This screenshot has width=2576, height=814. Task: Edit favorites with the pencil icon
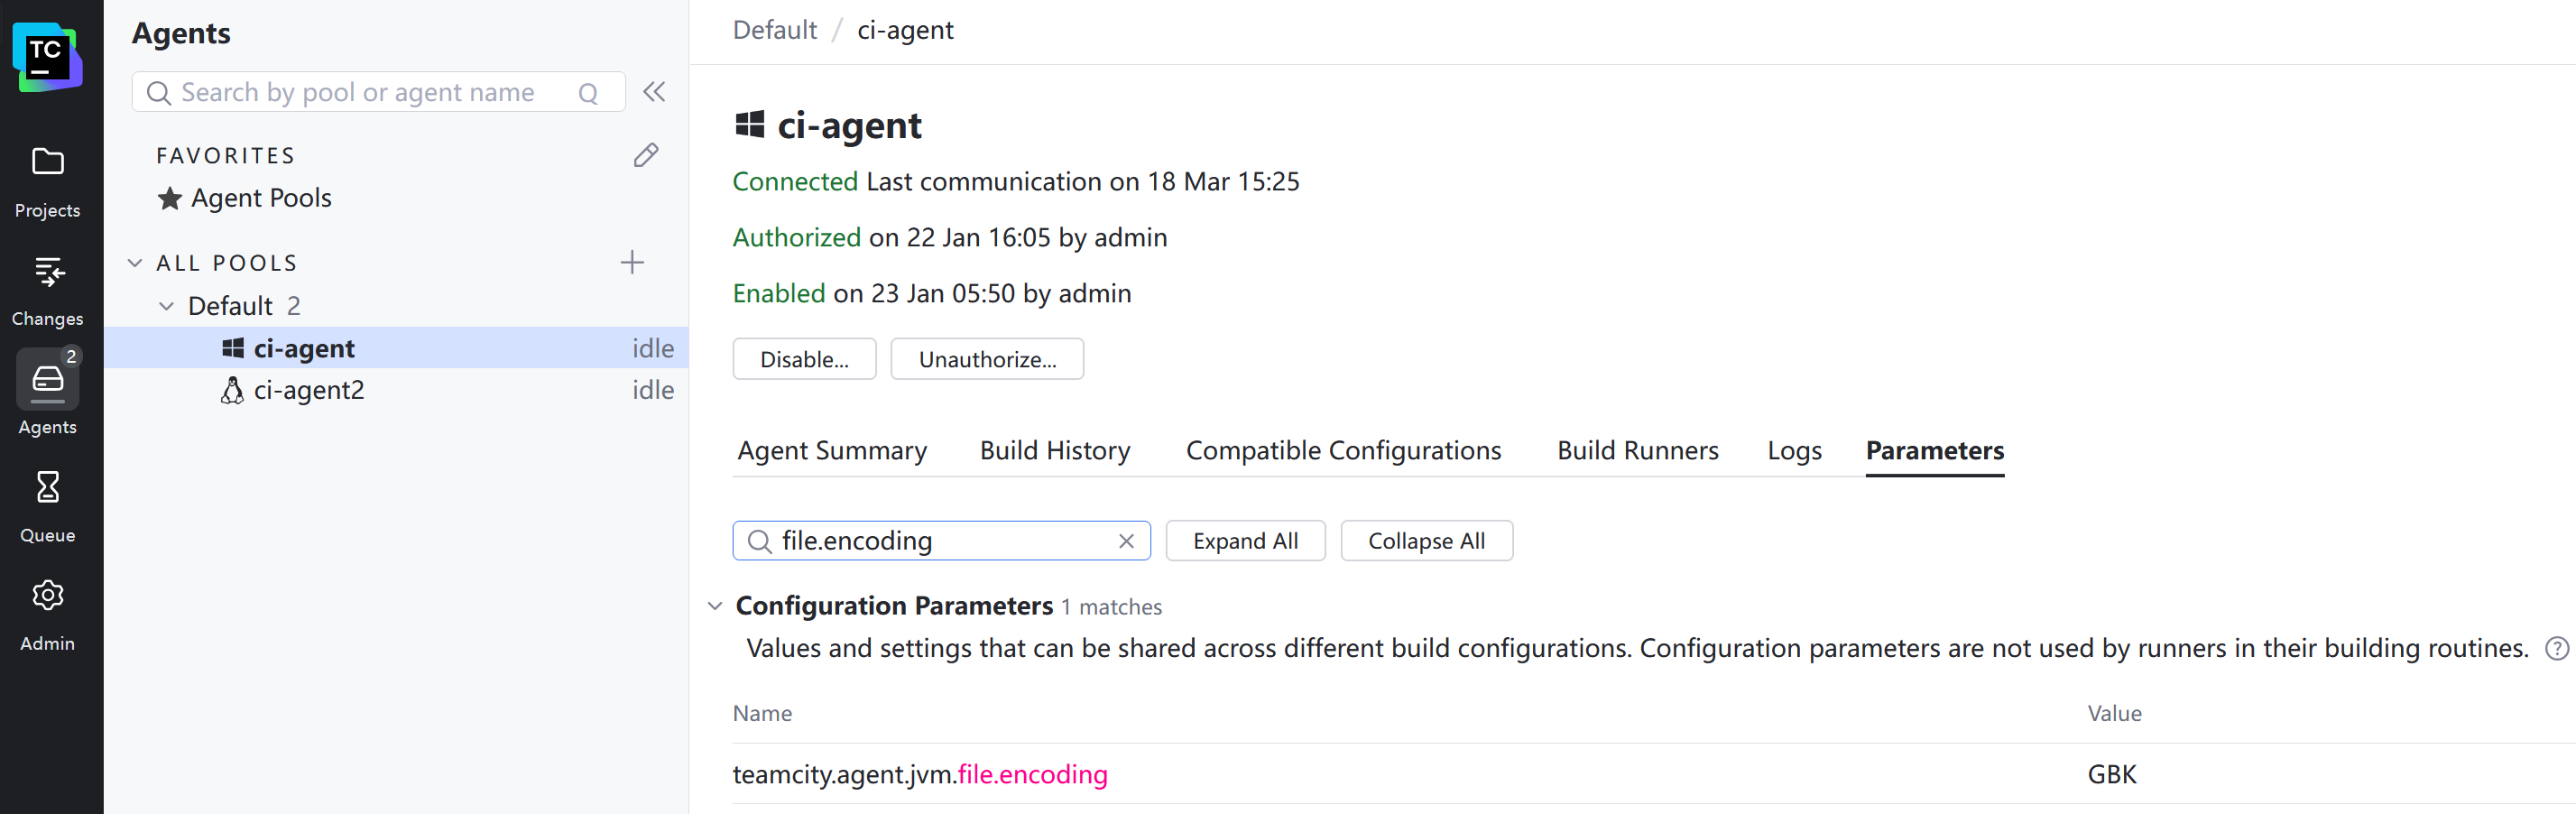[x=646, y=155]
